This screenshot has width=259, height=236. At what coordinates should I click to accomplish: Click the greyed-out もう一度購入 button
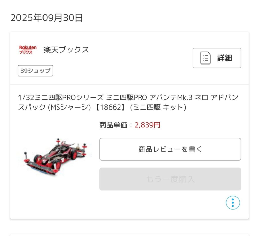point(170,179)
